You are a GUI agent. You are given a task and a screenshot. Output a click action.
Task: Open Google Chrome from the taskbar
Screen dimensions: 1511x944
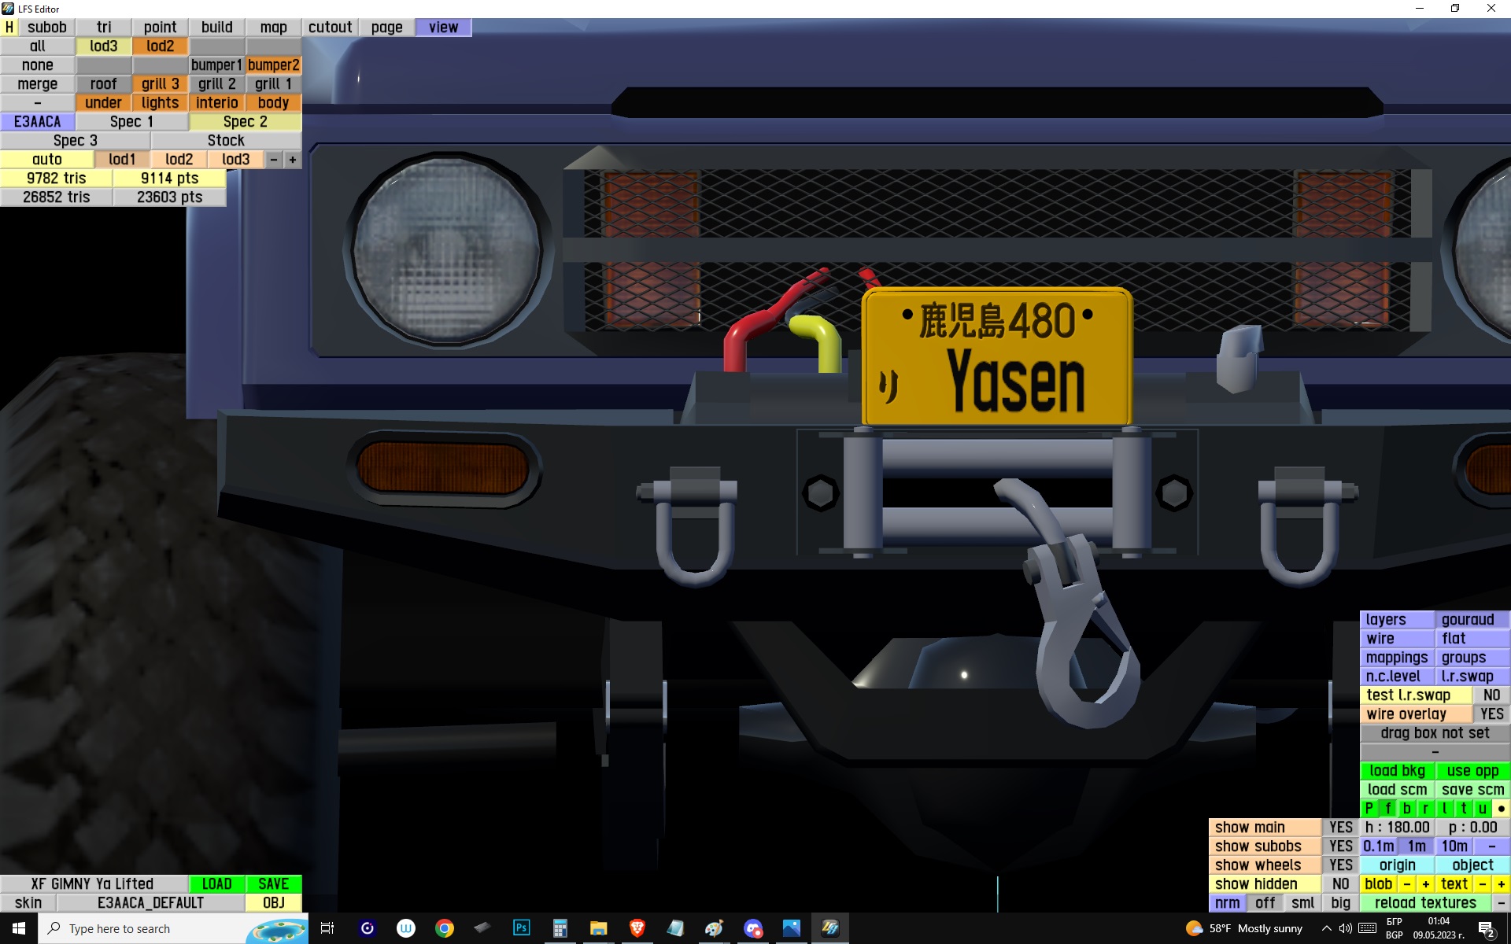[445, 928]
